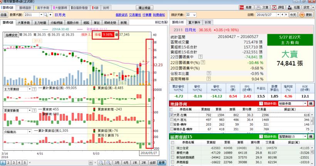Click the zoom in magnifier under chart
This screenshot has width=316, height=166.
(x=108, y=163)
